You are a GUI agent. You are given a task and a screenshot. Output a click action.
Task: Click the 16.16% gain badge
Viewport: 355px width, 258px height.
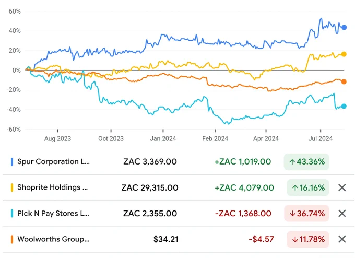coord(307,187)
